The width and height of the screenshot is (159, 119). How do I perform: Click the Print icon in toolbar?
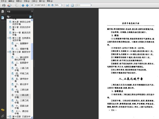click(x=4, y=5)
